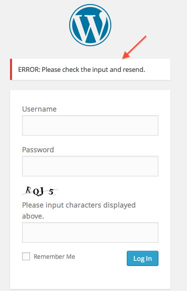Click the digit 5 in the CAPTCHA
This screenshot has height=291, width=187.
click(x=51, y=191)
